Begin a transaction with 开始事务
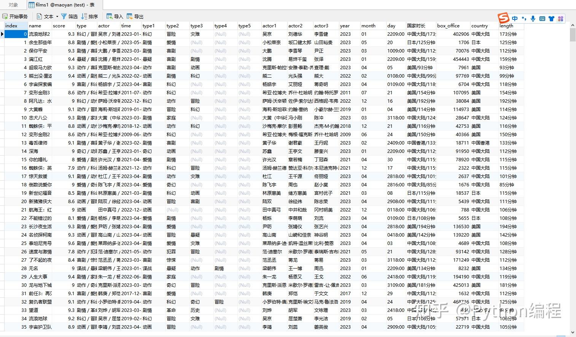This screenshot has height=337, width=576. (x=15, y=16)
